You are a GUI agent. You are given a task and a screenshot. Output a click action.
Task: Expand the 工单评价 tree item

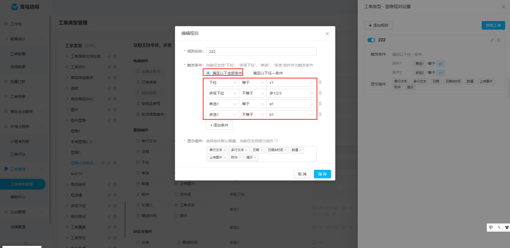point(67,67)
